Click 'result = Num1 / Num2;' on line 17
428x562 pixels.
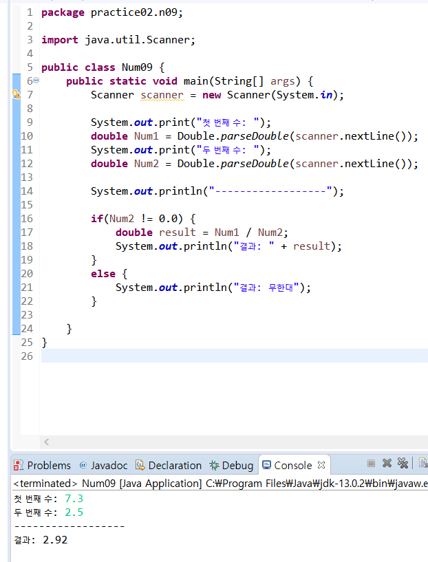224,233
